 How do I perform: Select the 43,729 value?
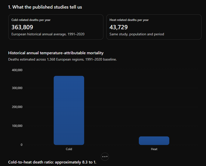(118, 27)
